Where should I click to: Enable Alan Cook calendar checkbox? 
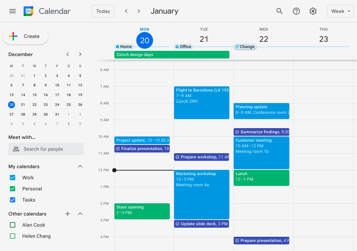(13, 225)
